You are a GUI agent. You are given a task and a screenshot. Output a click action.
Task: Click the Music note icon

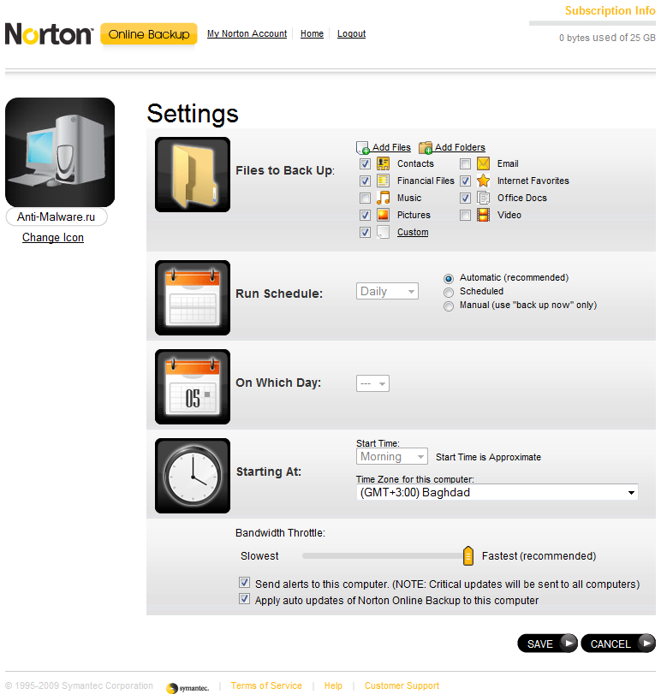coord(383,198)
